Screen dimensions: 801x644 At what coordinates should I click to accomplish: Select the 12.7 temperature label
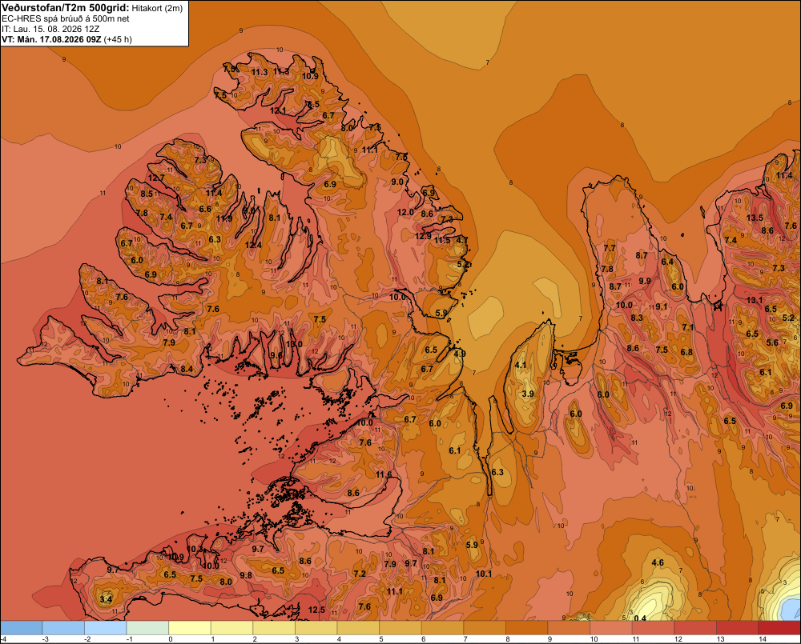point(156,178)
